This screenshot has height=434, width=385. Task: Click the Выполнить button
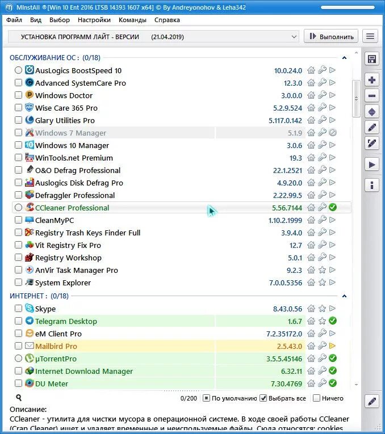(331, 36)
